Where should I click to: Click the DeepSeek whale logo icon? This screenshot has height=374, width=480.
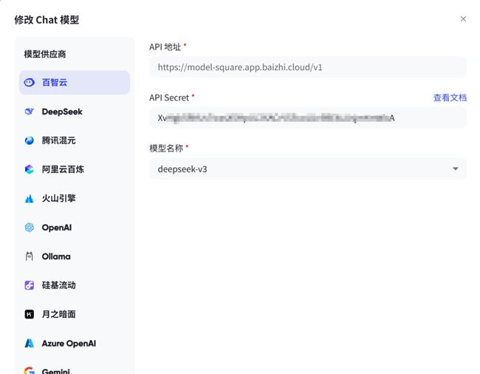[29, 112]
